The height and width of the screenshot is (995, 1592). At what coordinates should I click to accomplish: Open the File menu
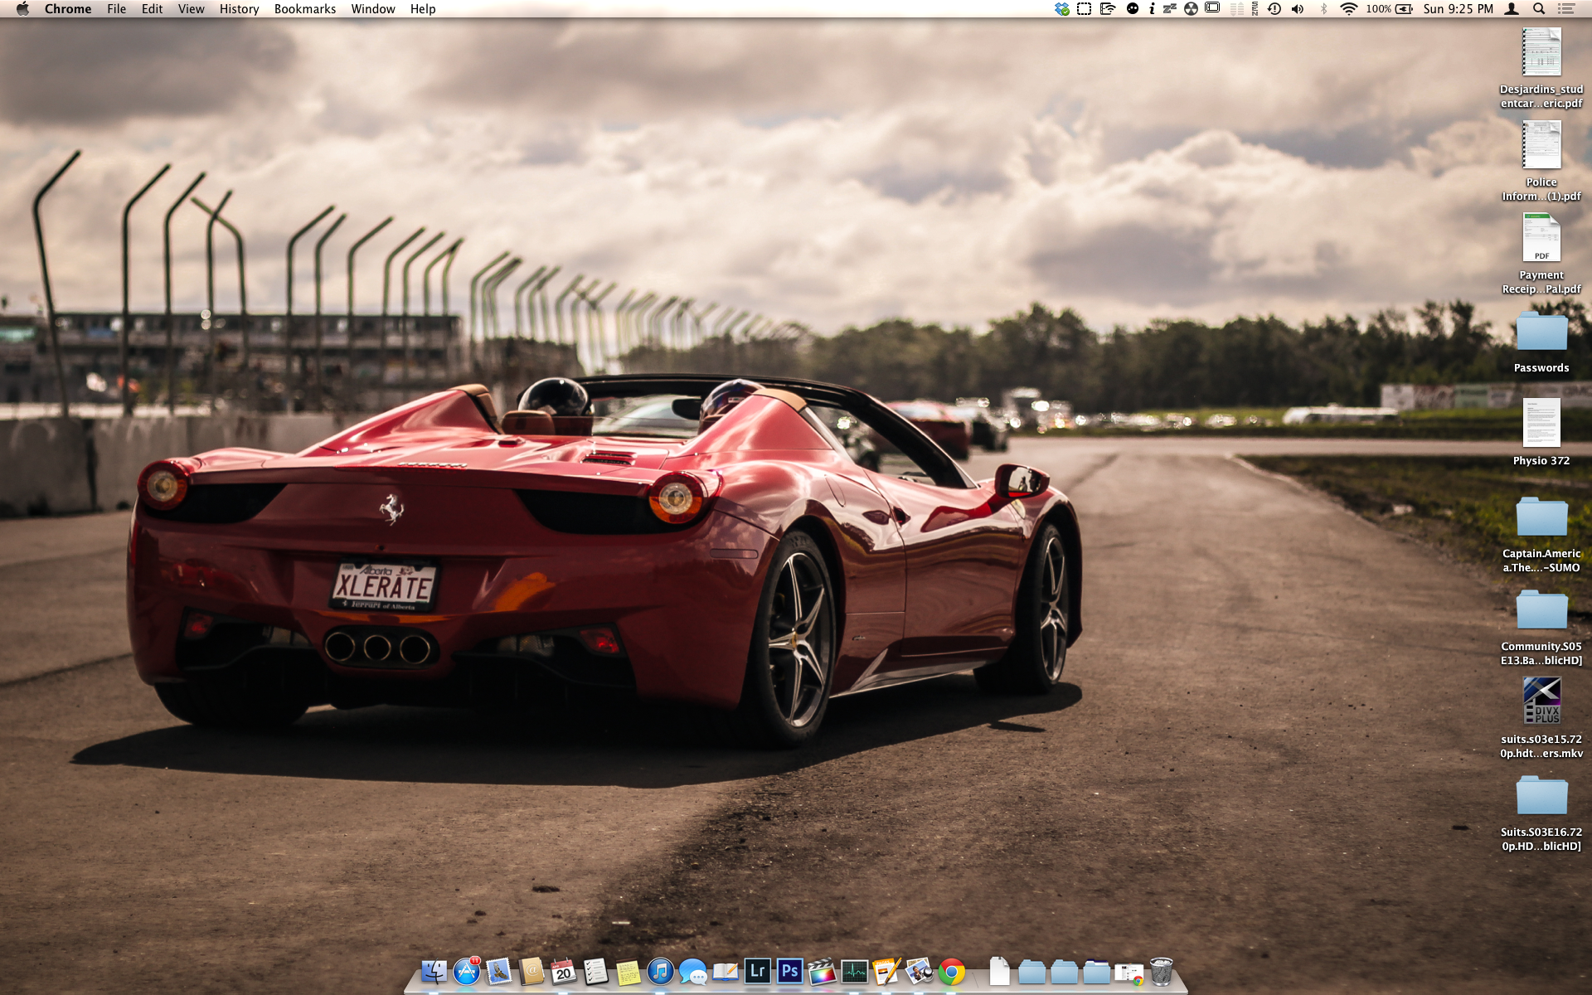116,9
